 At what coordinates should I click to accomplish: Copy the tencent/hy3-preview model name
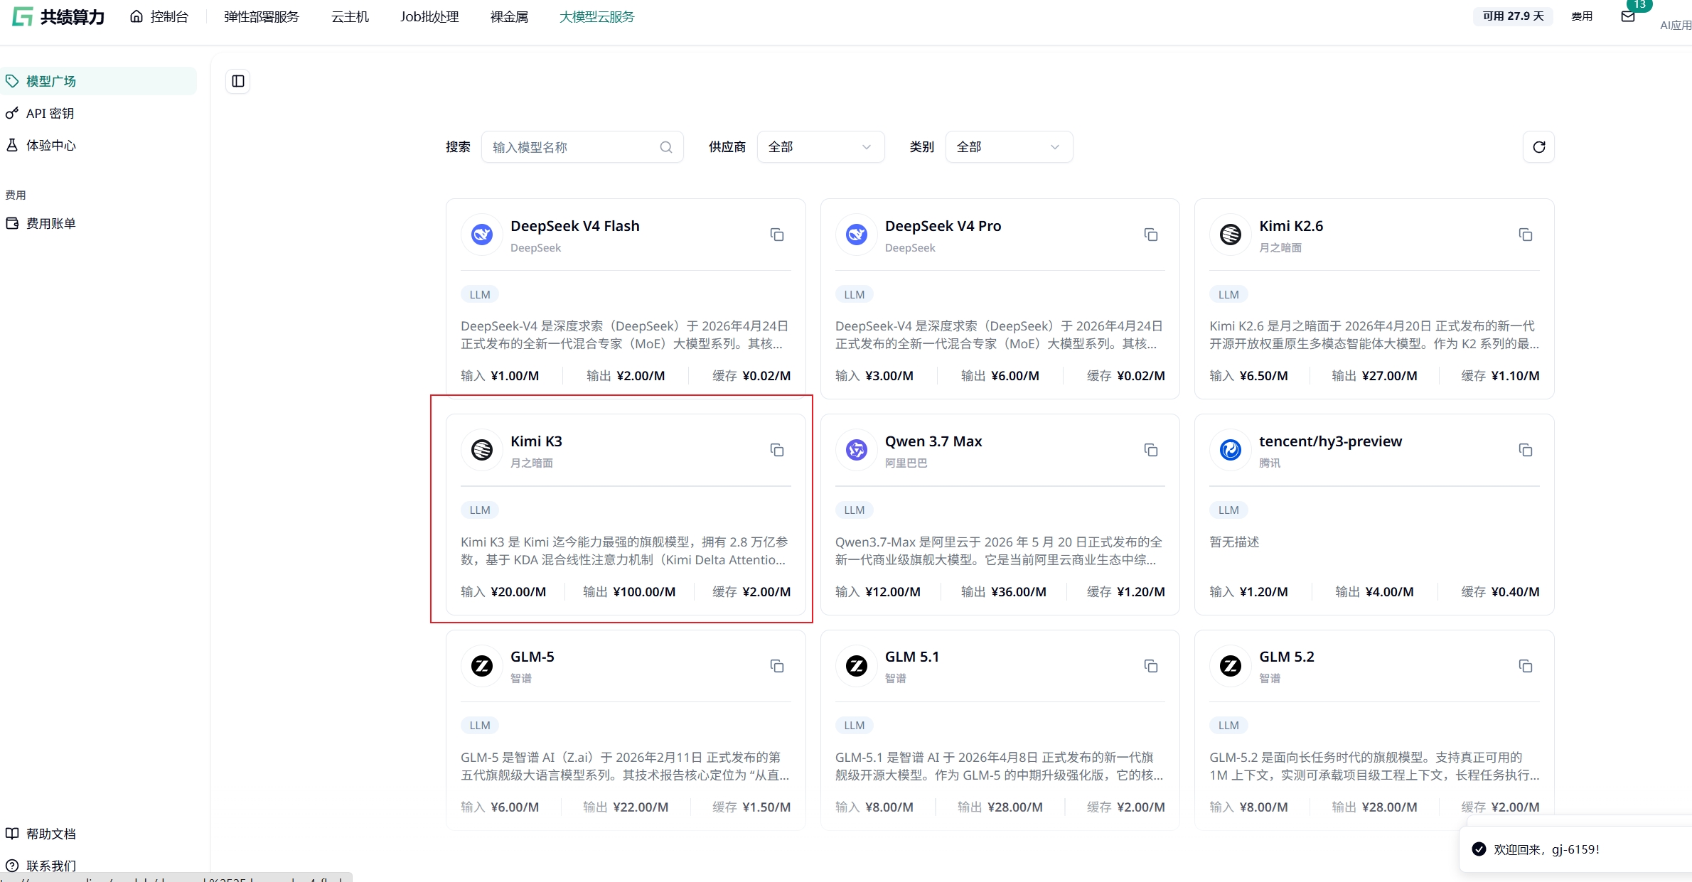[1526, 450]
